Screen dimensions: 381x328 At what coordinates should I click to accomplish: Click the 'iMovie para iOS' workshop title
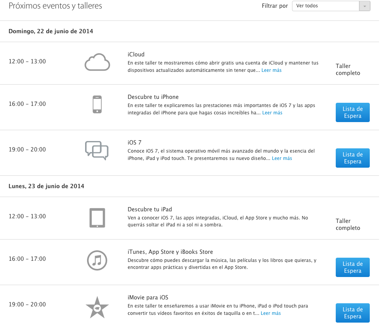[148, 297]
